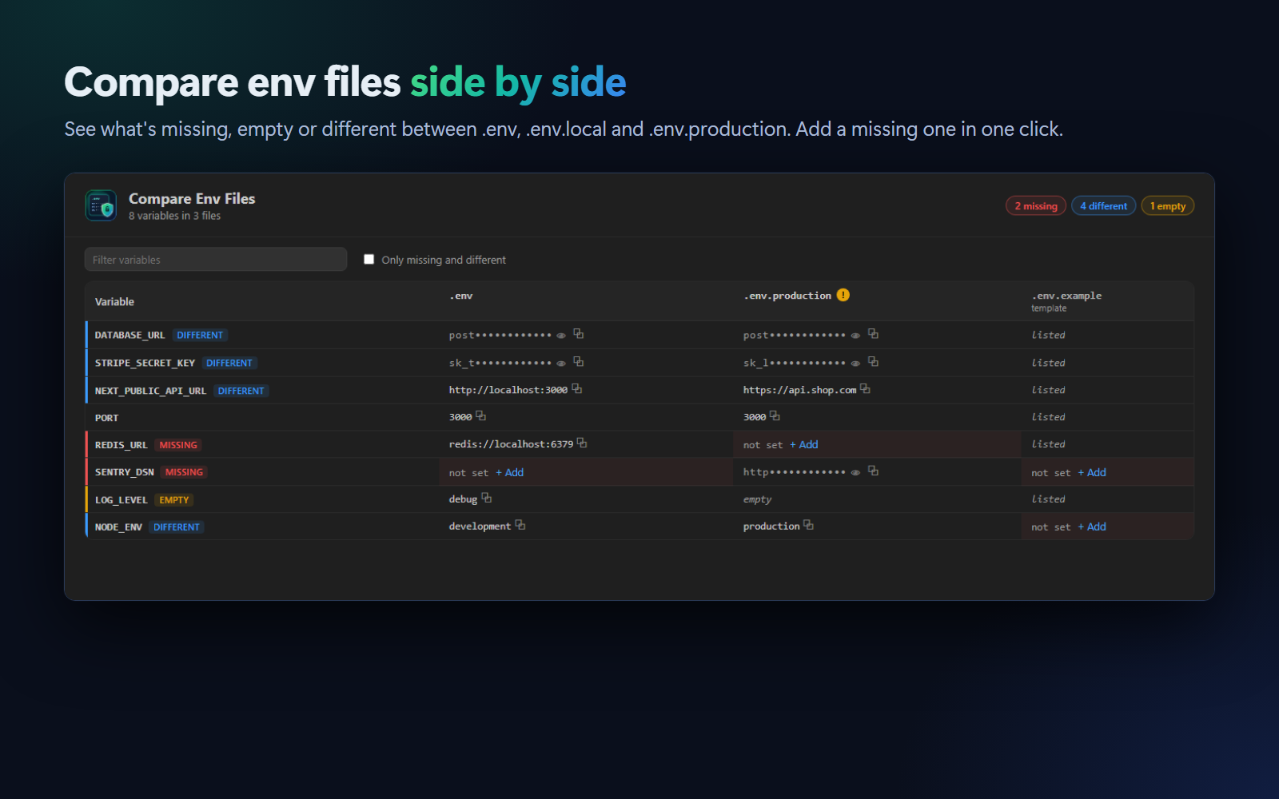
Task: Select the DATABASE_URL variable name
Action: [129, 336]
